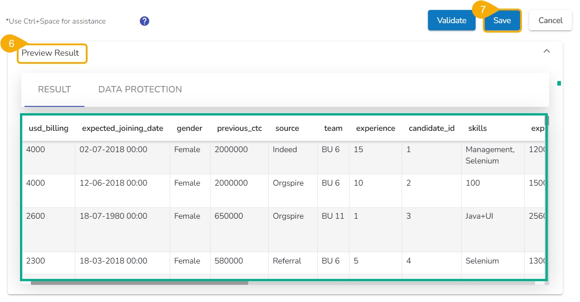580x302 pixels.
Task: Click the blue help question mark icon
Action: pyautogui.click(x=144, y=21)
